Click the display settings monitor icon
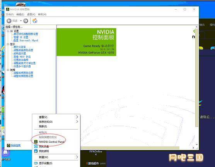This screenshot has width=215, height=167. pos(36,163)
